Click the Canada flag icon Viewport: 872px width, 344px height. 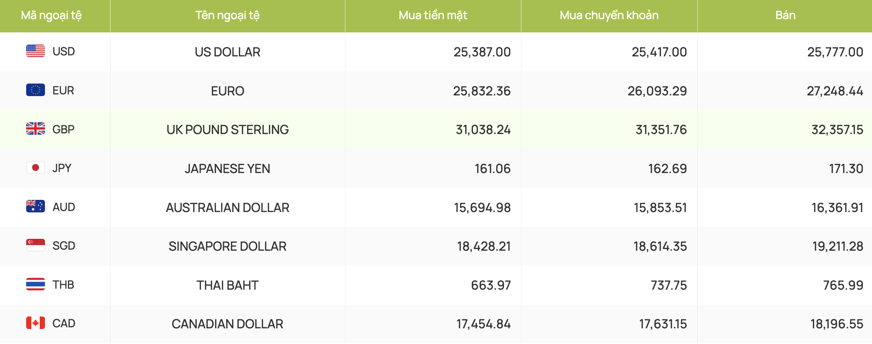click(36, 323)
